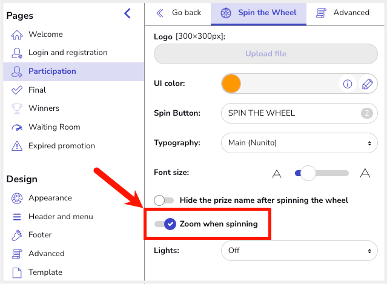Screen dimensions: 387x284
Task: Collapse the Pages sidebar with chevron
Action: click(127, 13)
